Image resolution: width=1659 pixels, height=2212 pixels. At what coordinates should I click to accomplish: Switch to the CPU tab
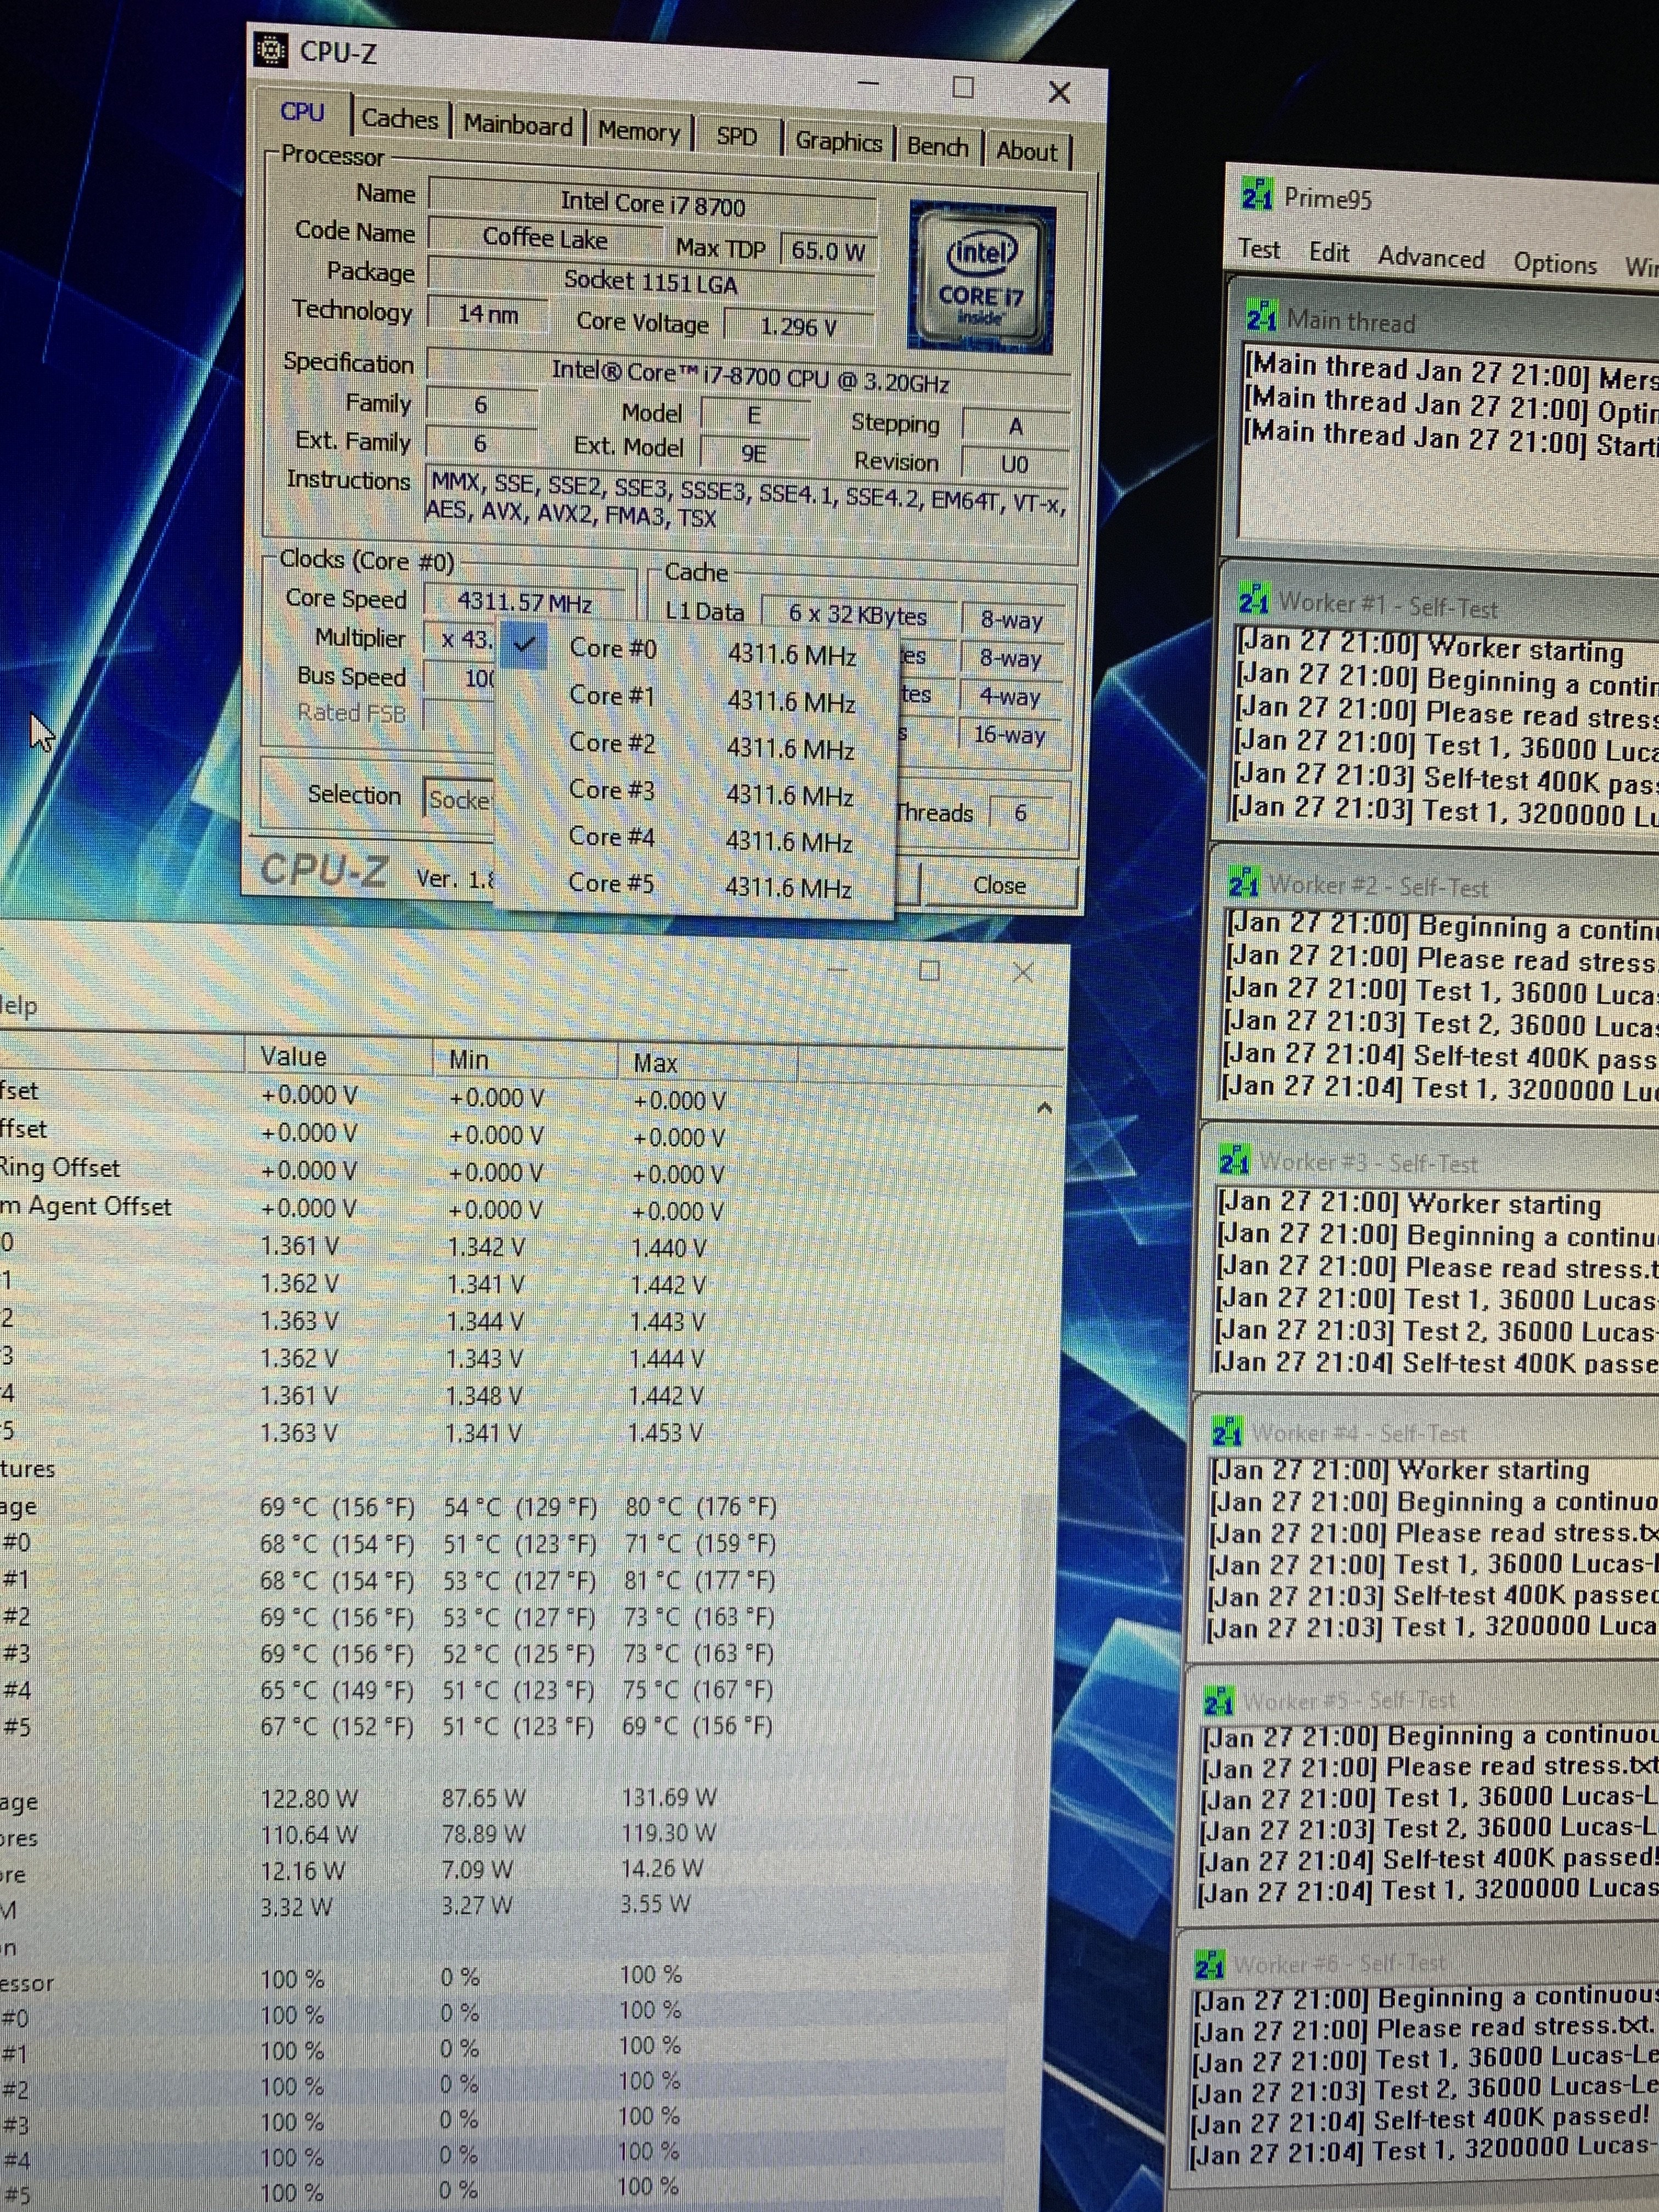(x=302, y=112)
